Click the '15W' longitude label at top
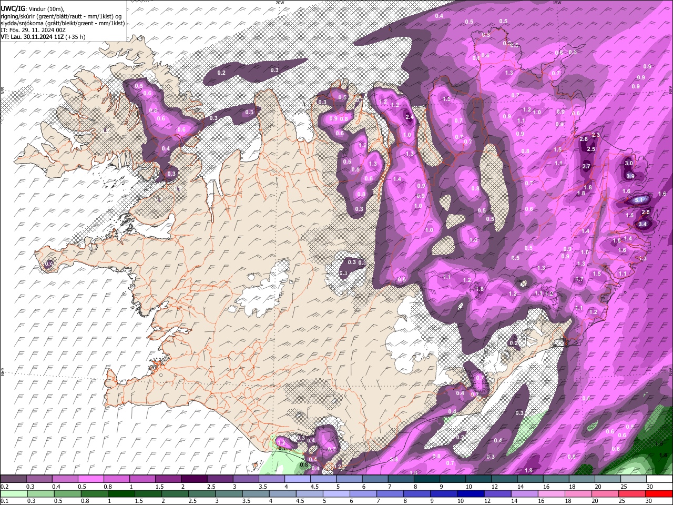 (557, 3)
